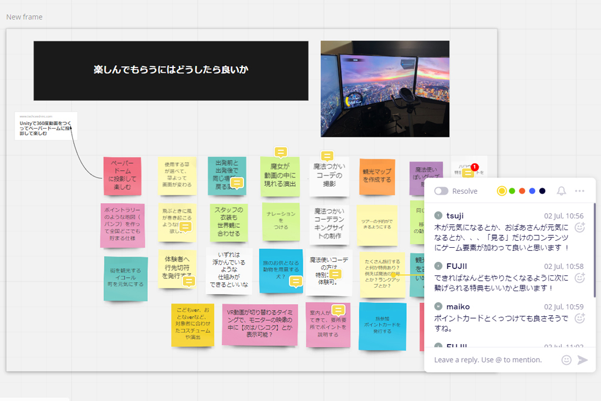
Task: Select the yellow 使用する箒が選べて note
Action: click(x=177, y=176)
